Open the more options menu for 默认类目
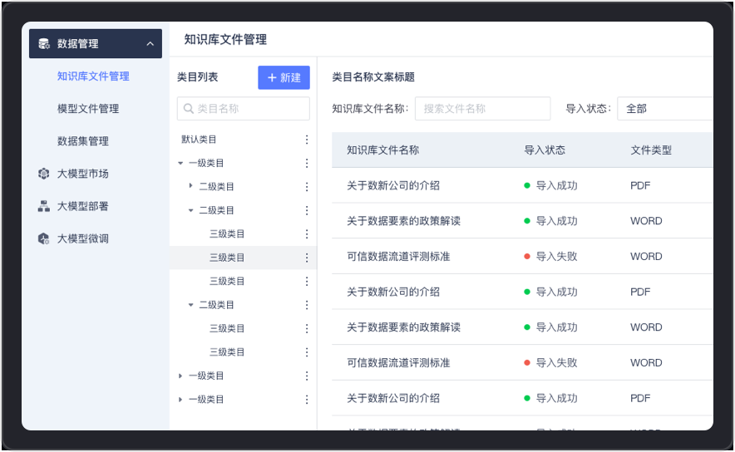 point(306,140)
